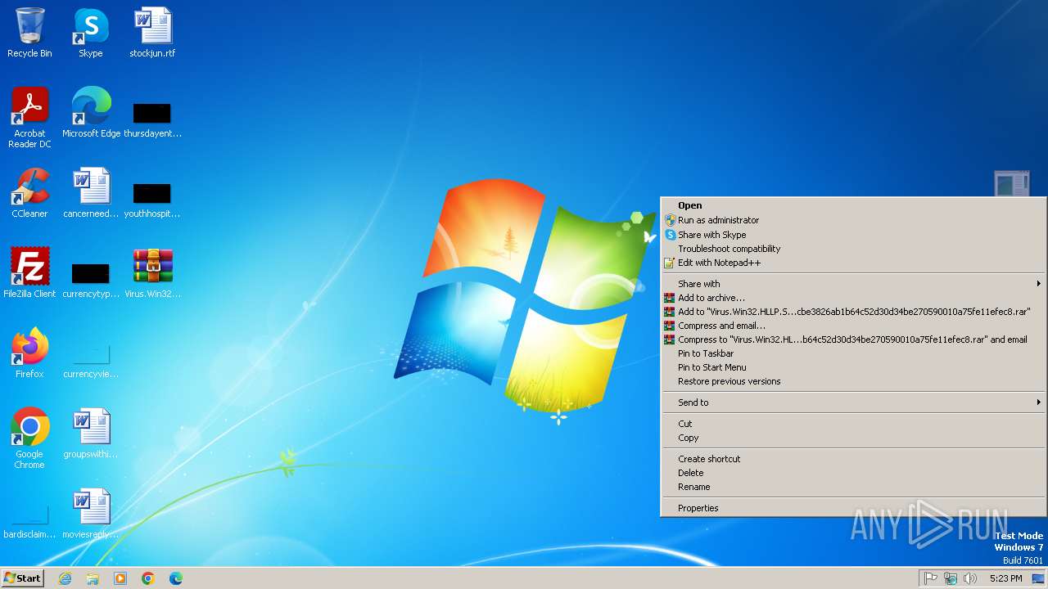Open the Start menu
1048x589 pixels.
pos(23,578)
